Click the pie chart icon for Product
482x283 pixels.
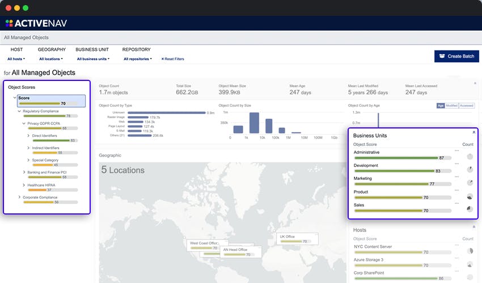point(470,196)
